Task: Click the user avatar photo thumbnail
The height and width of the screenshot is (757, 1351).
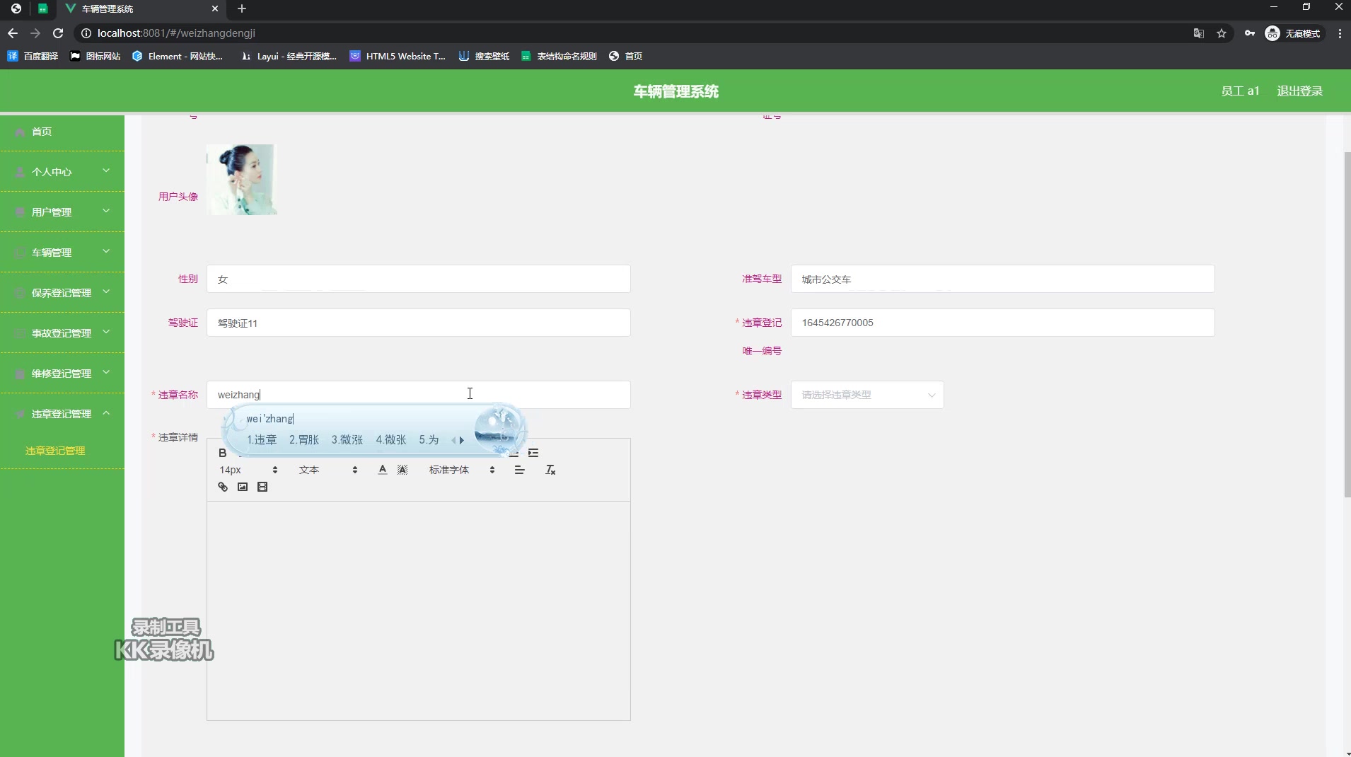Action: pyautogui.click(x=241, y=180)
